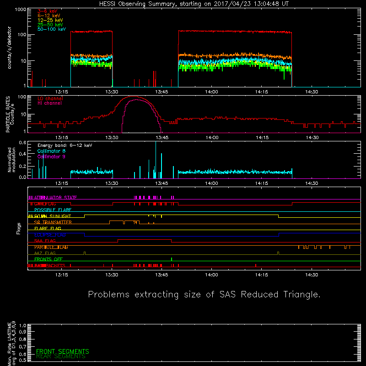Click "14:00" tick under the counts panel

pos(211,92)
